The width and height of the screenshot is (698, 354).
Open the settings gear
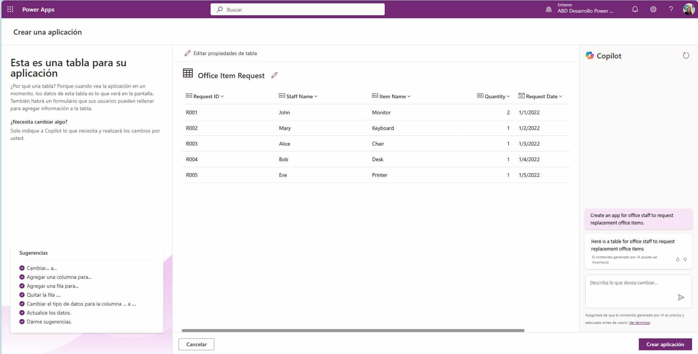[653, 9]
